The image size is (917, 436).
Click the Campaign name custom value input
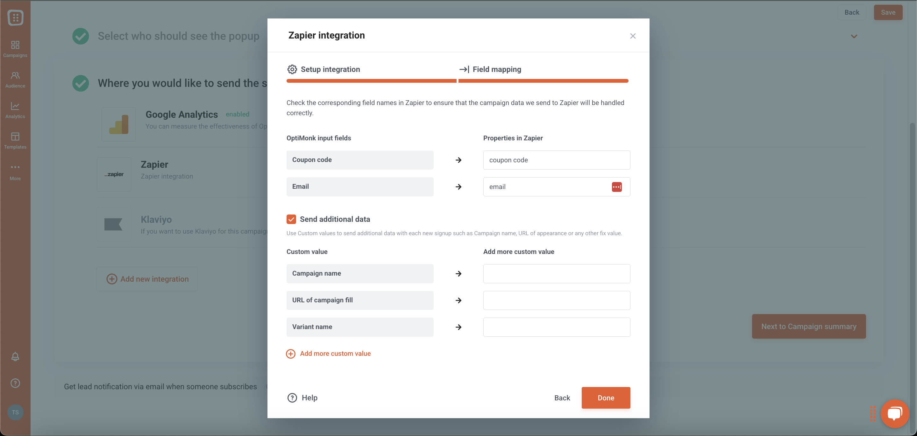[556, 274]
